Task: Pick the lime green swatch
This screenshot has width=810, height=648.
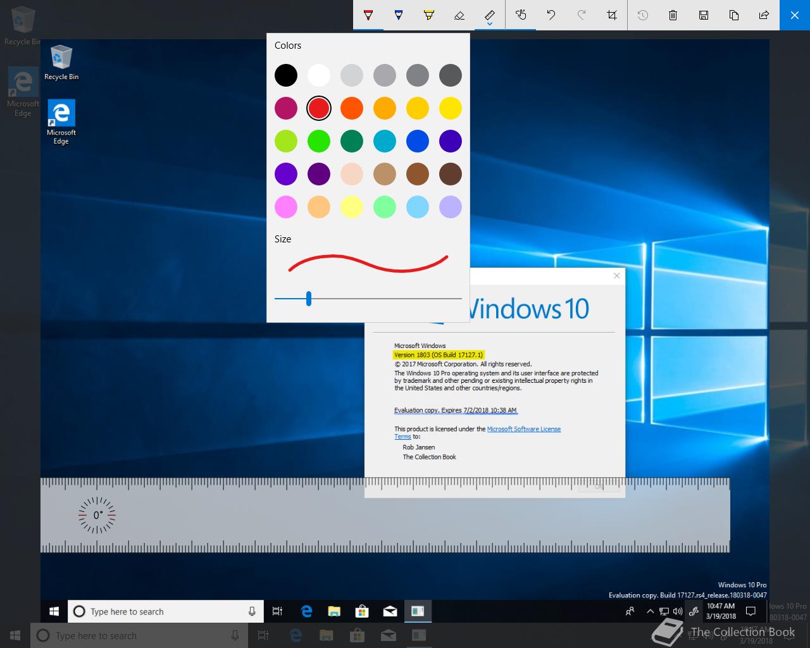Action: point(286,141)
